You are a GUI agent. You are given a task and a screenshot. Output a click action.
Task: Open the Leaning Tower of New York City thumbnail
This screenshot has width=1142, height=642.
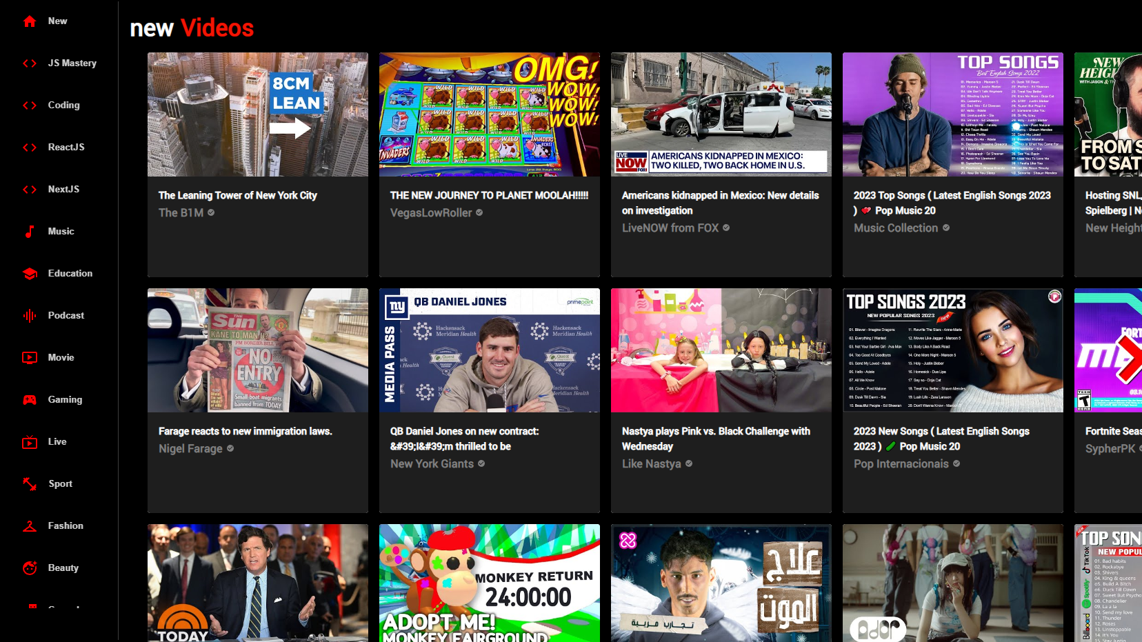point(257,114)
